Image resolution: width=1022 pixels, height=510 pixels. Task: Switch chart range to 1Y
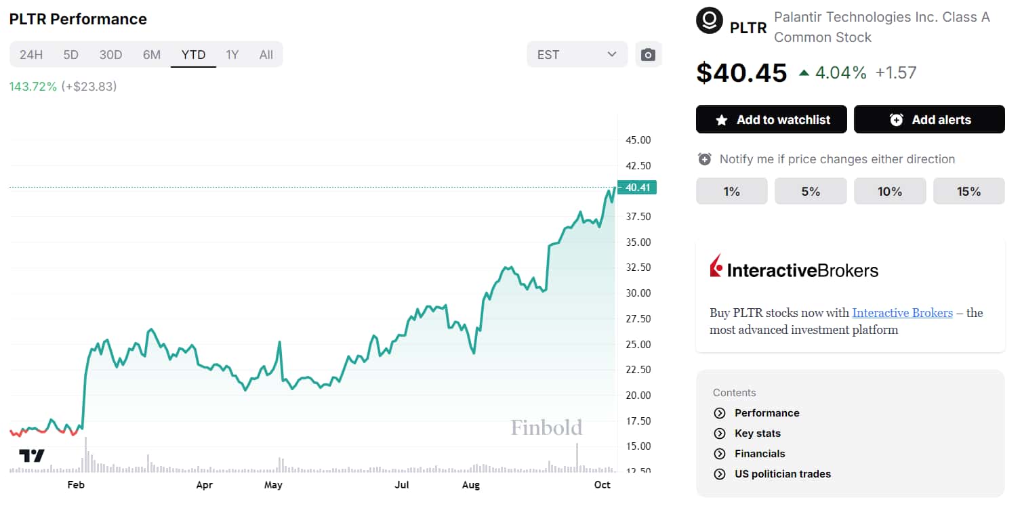[232, 55]
